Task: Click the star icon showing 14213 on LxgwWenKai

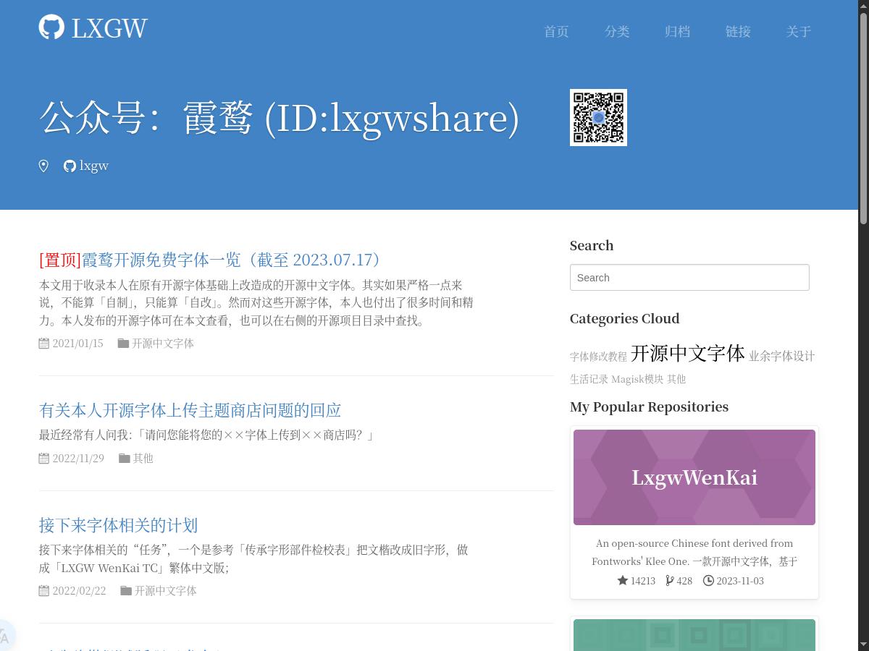Action: coord(623,580)
